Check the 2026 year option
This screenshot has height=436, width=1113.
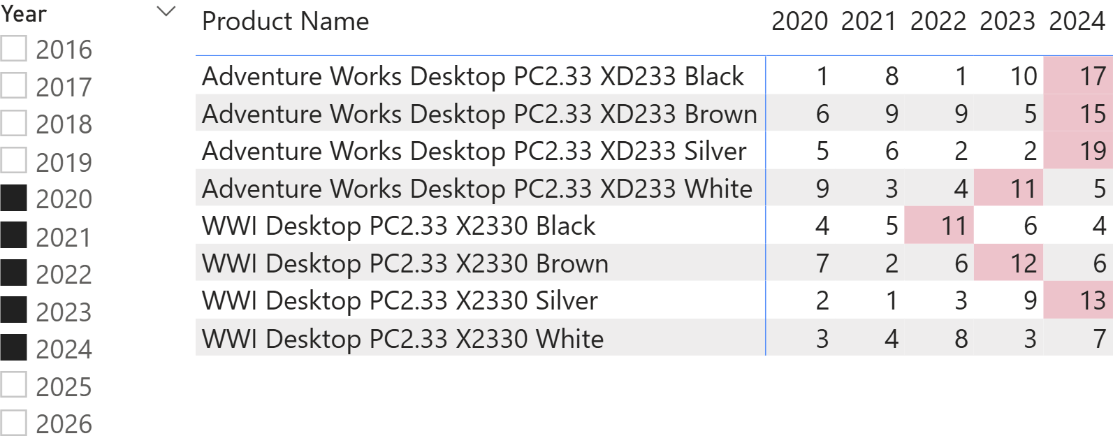coord(14,423)
